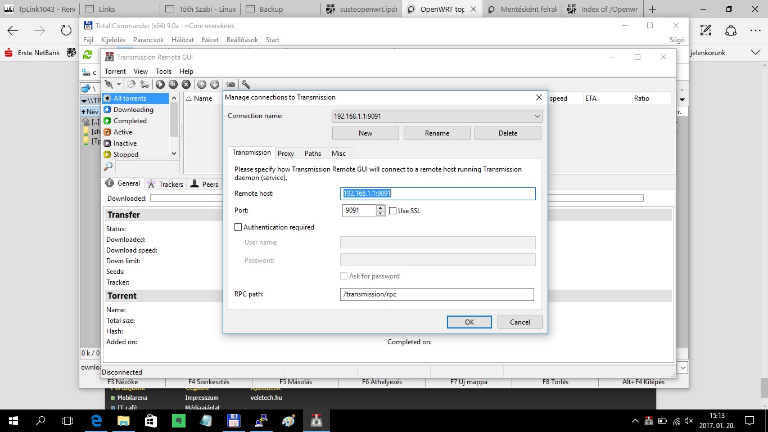Viewport: 768px width, 432px height.
Task: Select the Completed filter
Action: (x=135, y=121)
